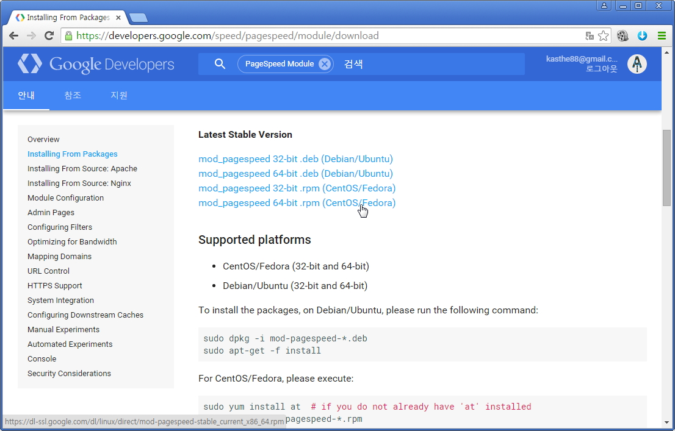This screenshot has width=675, height=431.
Task: Go to Configuring Filters in sidebar
Action: pos(60,227)
